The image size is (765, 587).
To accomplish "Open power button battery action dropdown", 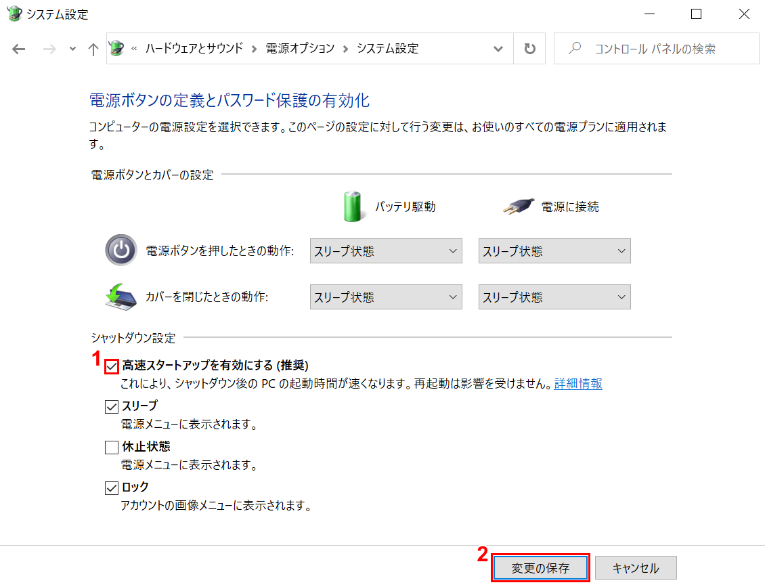I will [386, 251].
